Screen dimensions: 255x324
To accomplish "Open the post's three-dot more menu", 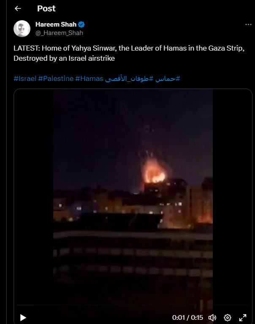I will click(248, 24).
